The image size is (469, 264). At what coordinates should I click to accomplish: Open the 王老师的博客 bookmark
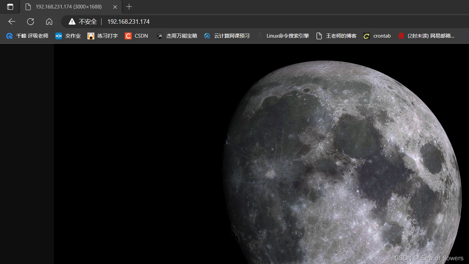(336, 36)
